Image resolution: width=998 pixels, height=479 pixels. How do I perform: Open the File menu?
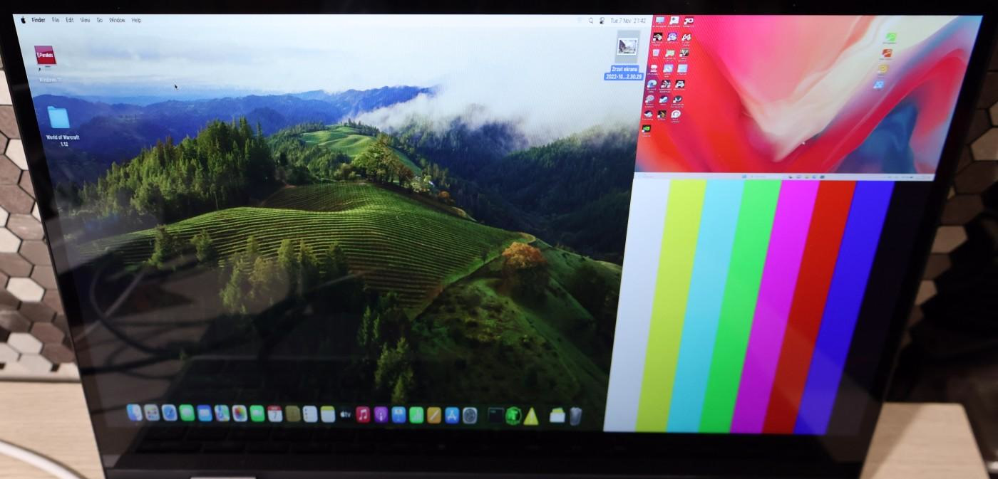click(56, 20)
